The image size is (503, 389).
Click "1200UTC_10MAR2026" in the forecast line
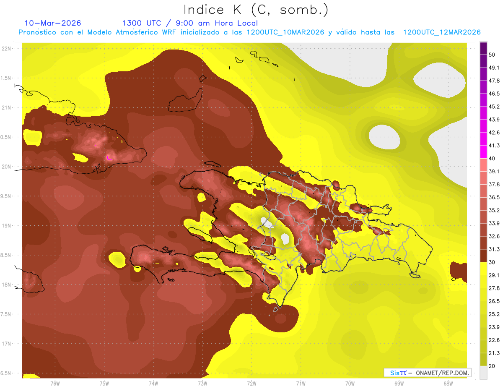coord(285,32)
